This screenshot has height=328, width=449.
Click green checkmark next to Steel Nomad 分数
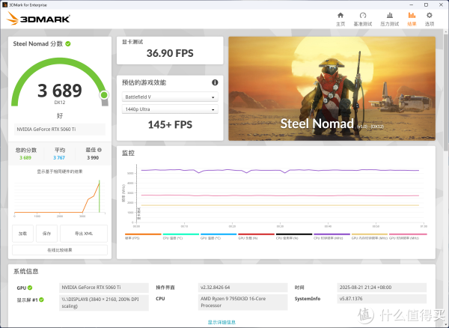(x=68, y=44)
